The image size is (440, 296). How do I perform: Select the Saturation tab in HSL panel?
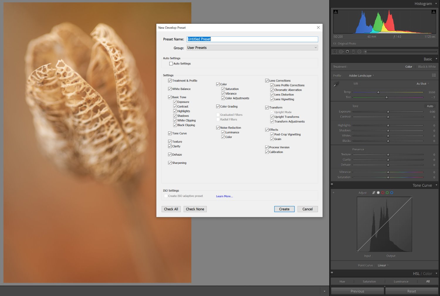tap(369, 281)
